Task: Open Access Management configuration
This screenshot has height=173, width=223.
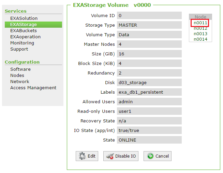Action: 33,88
